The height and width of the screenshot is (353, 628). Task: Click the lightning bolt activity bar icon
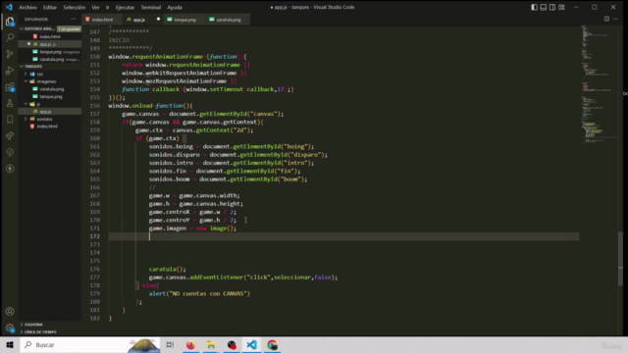coord(10,169)
